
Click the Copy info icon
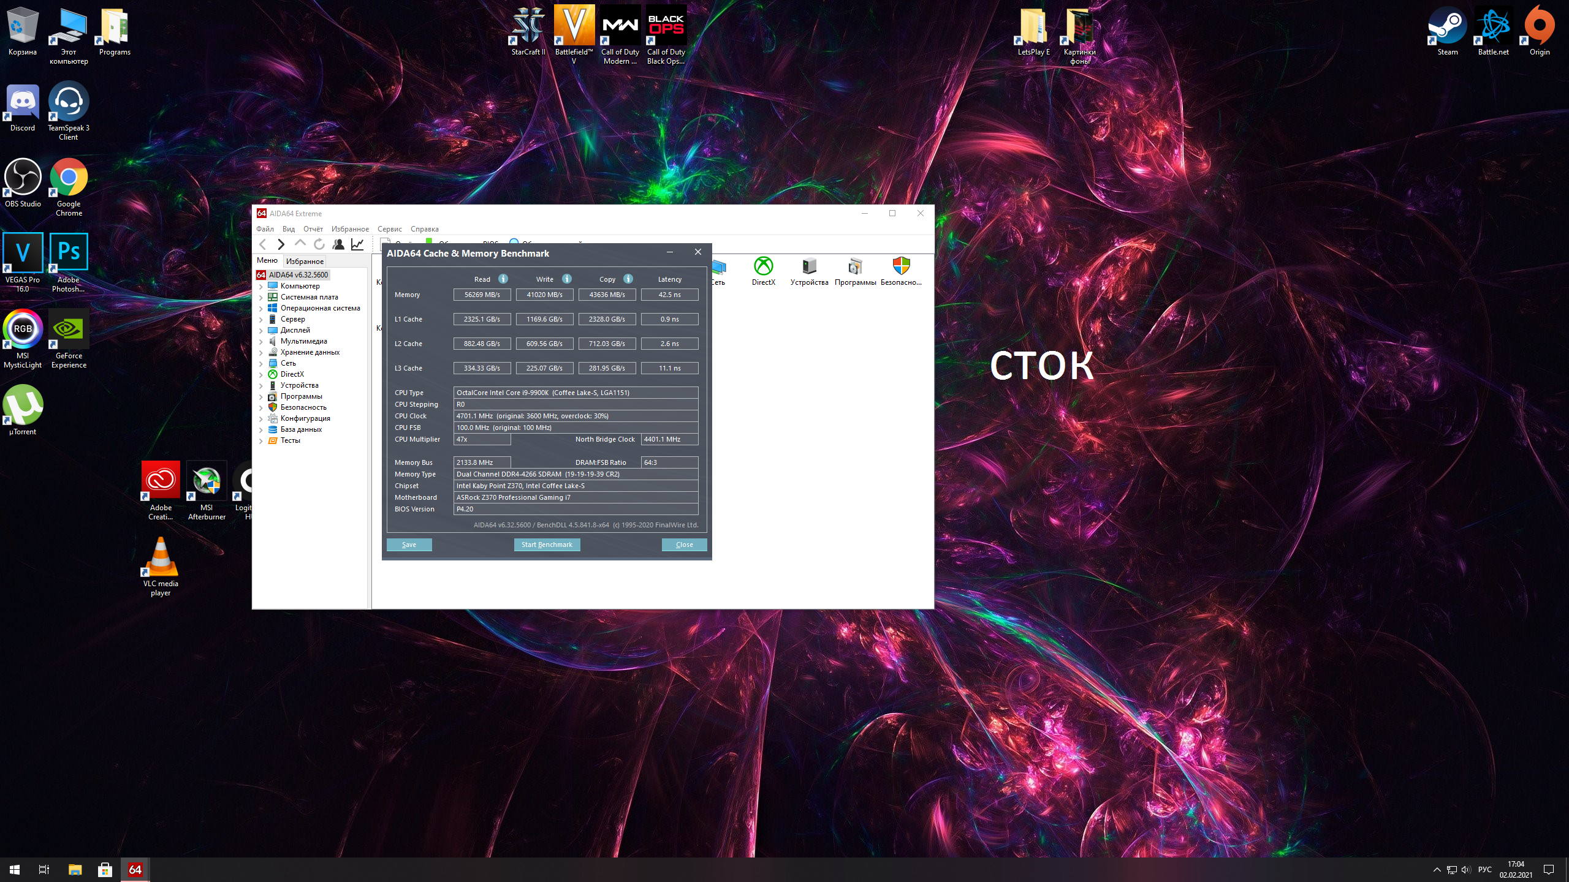(628, 279)
